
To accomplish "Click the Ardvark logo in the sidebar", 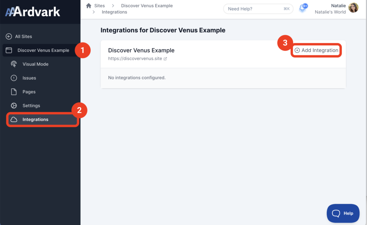I will 33,12.
